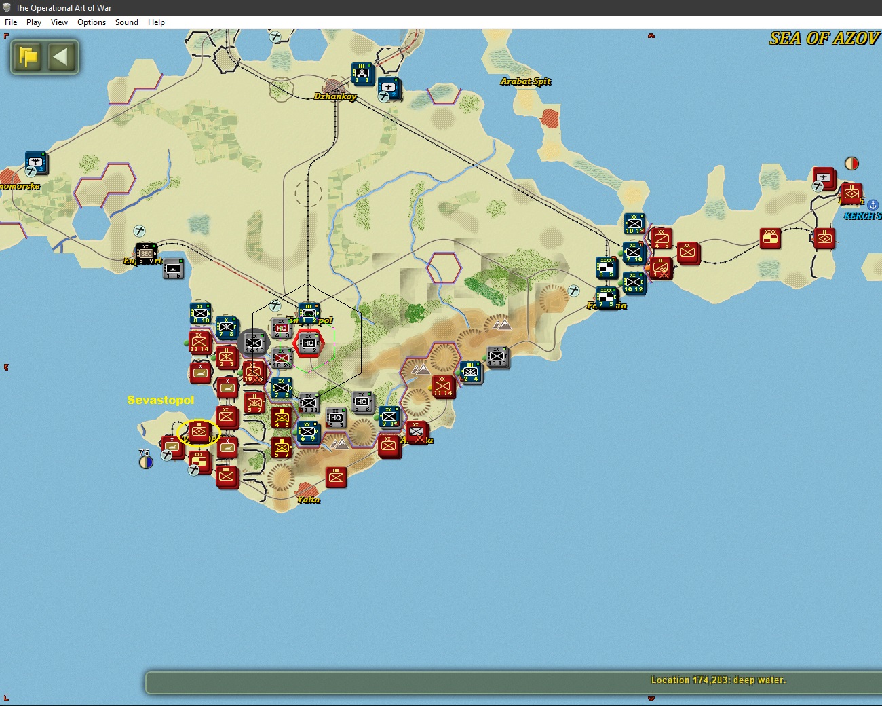Select blue air unit east of Dzhankoy
The width and height of the screenshot is (882, 706).
pos(389,88)
